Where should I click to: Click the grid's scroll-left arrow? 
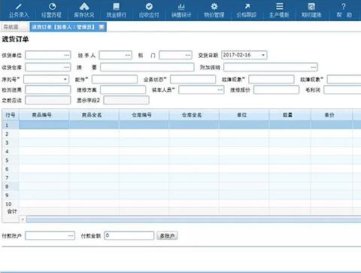[23, 220]
